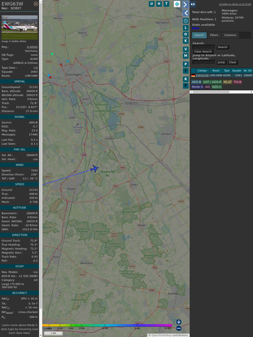Toggle the MLAT source filter
This screenshot has height=337, width=253.
tap(227, 82)
